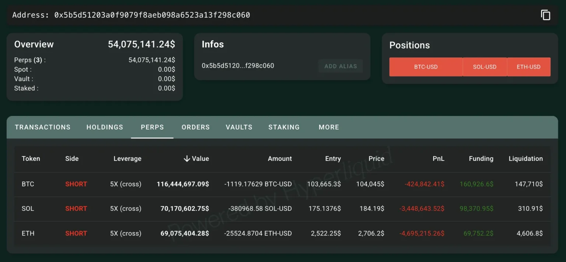Open the VAULTS tab
This screenshot has height=262, width=566.
click(239, 127)
